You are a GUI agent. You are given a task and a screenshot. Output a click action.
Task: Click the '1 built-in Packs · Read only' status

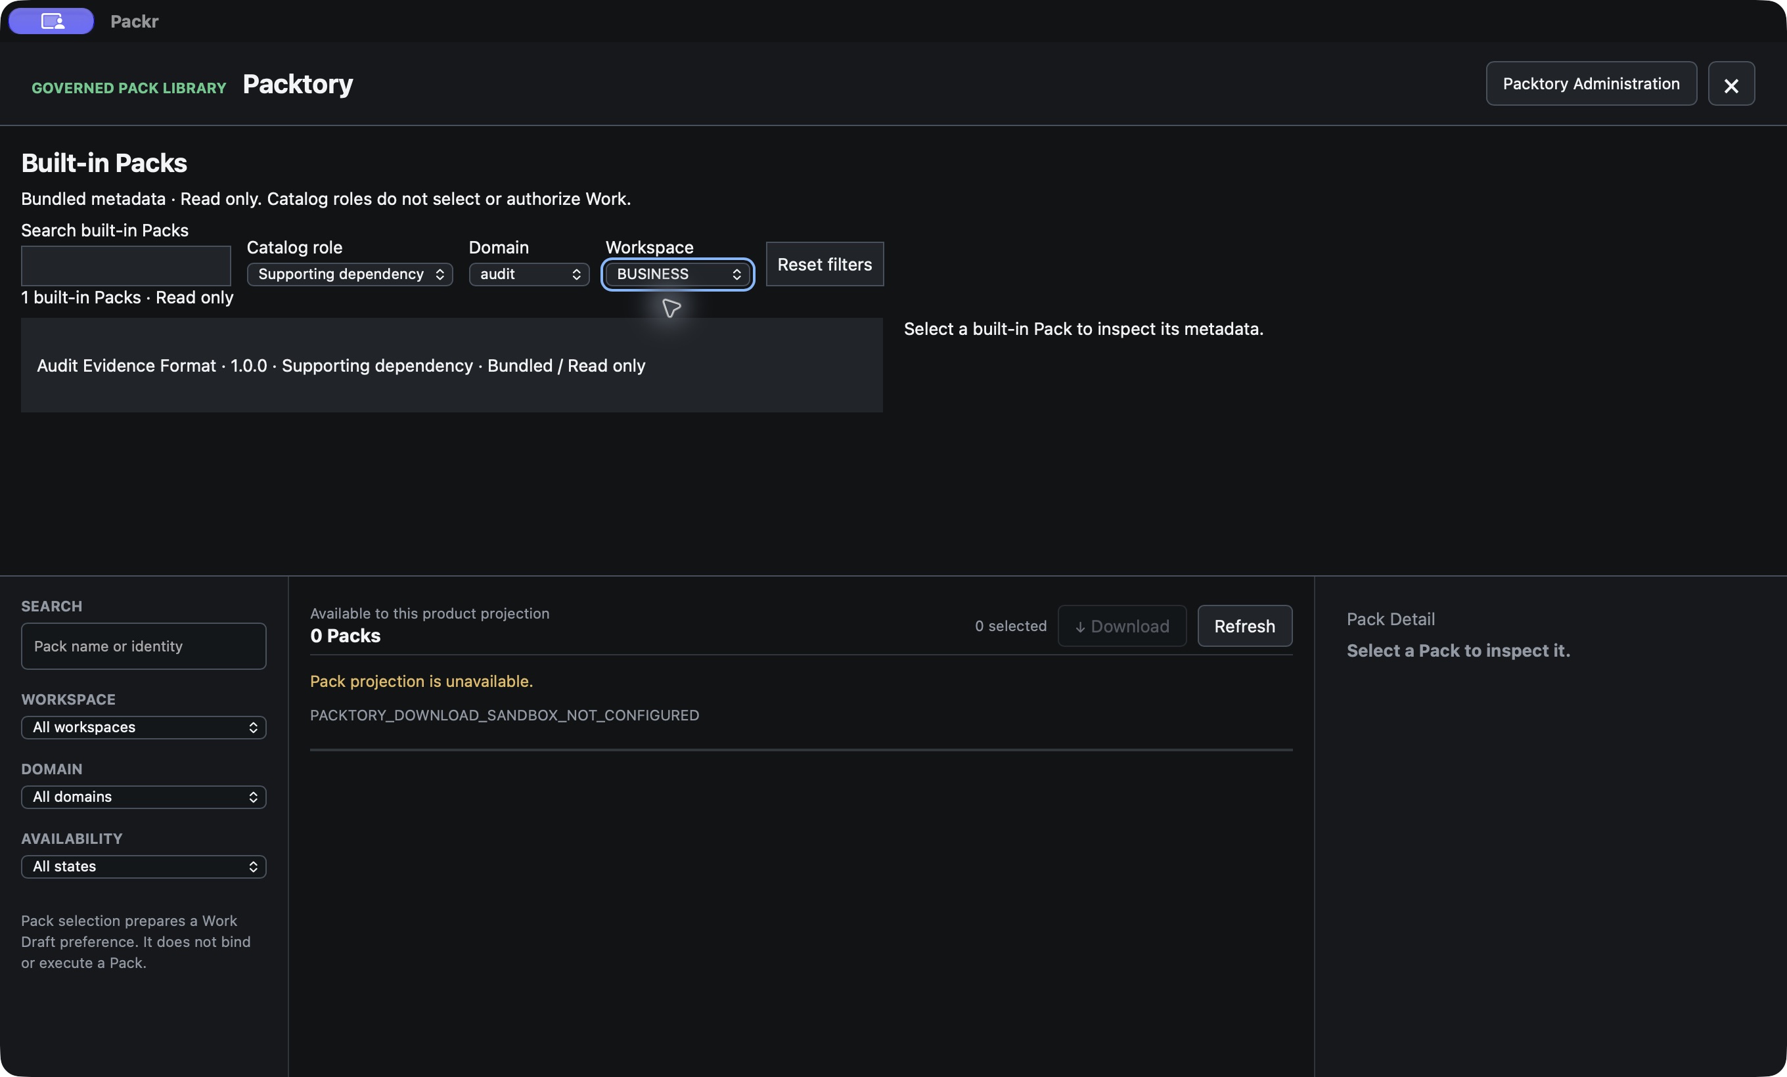(127, 297)
